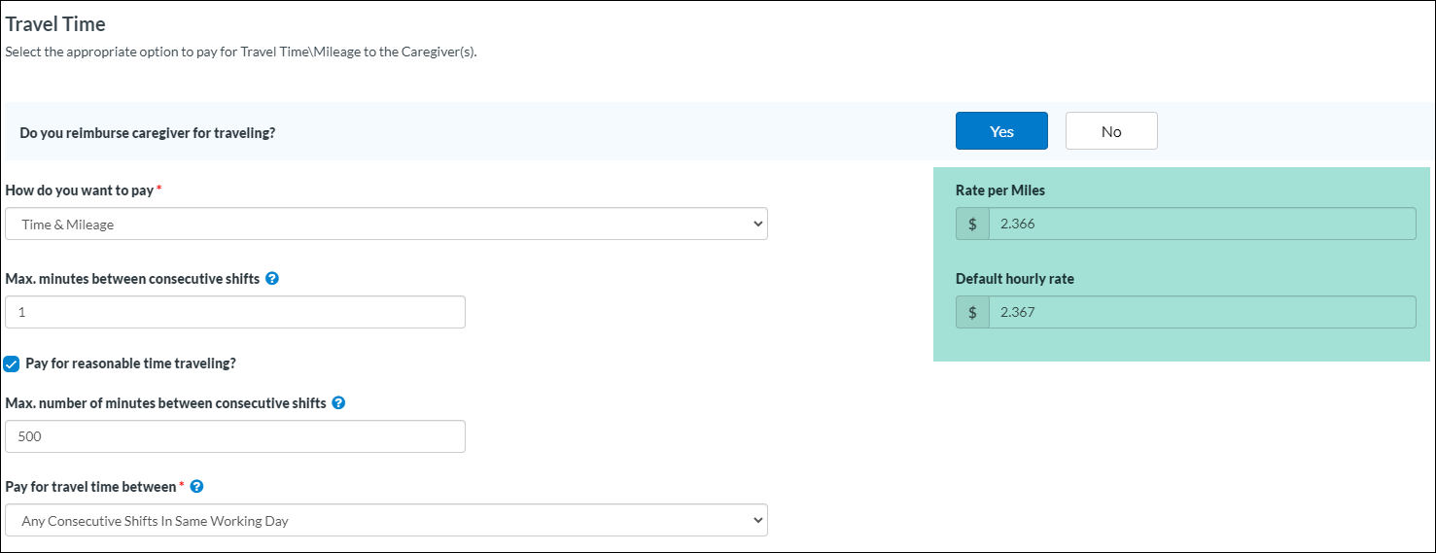Click the Do you reimburse caregiver for traveling question
Screen dimensions: 1436x553
[x=147, y=132]
